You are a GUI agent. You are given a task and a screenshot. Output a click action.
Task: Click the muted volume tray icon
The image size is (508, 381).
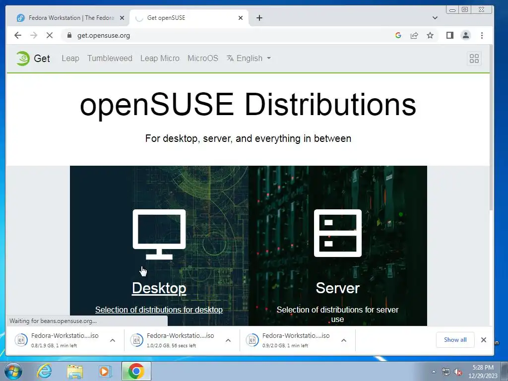point(458,372)
